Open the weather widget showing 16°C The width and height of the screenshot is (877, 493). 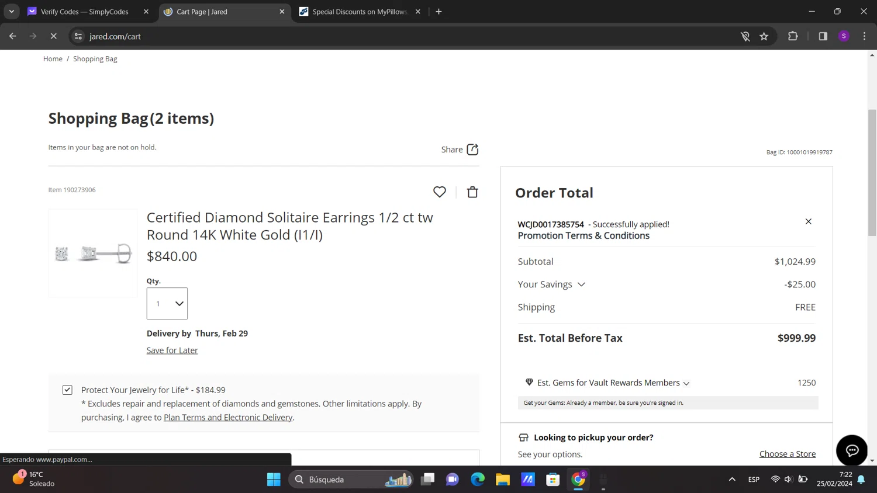[34, 479]
